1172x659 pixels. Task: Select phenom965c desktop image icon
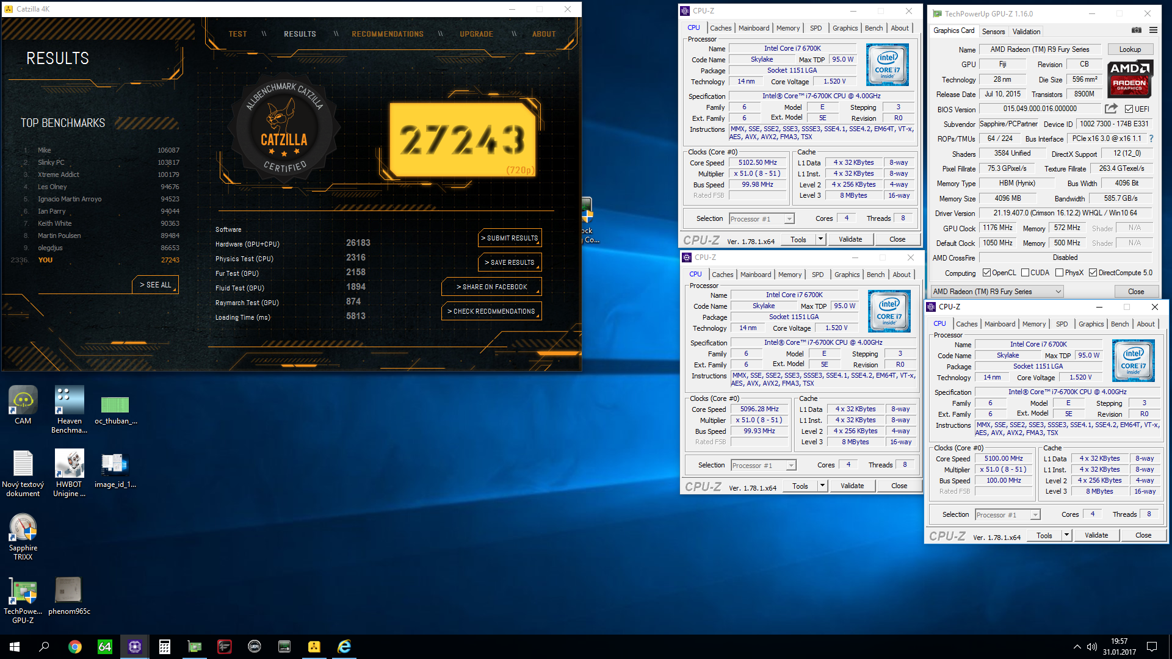click(x=69, y=595)
